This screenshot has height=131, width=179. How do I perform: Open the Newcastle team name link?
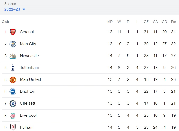[x=29, y=56]
